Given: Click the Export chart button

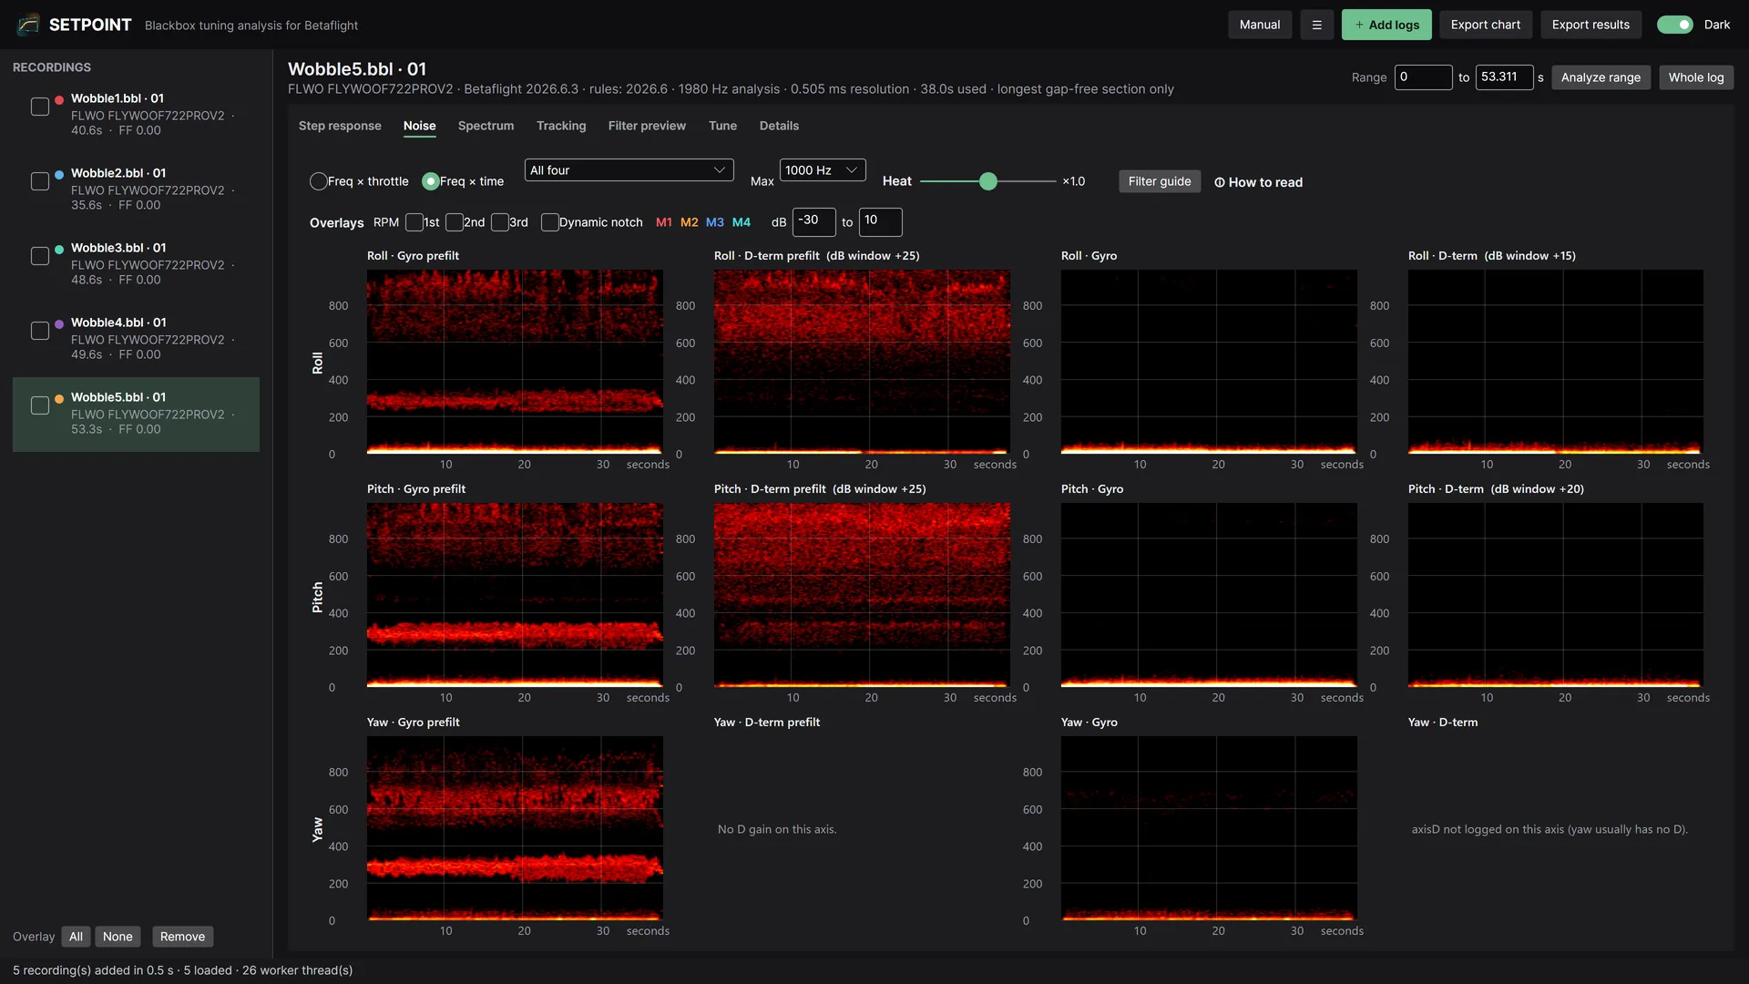Looking at the screenshot, I should tap(1486, 25).
